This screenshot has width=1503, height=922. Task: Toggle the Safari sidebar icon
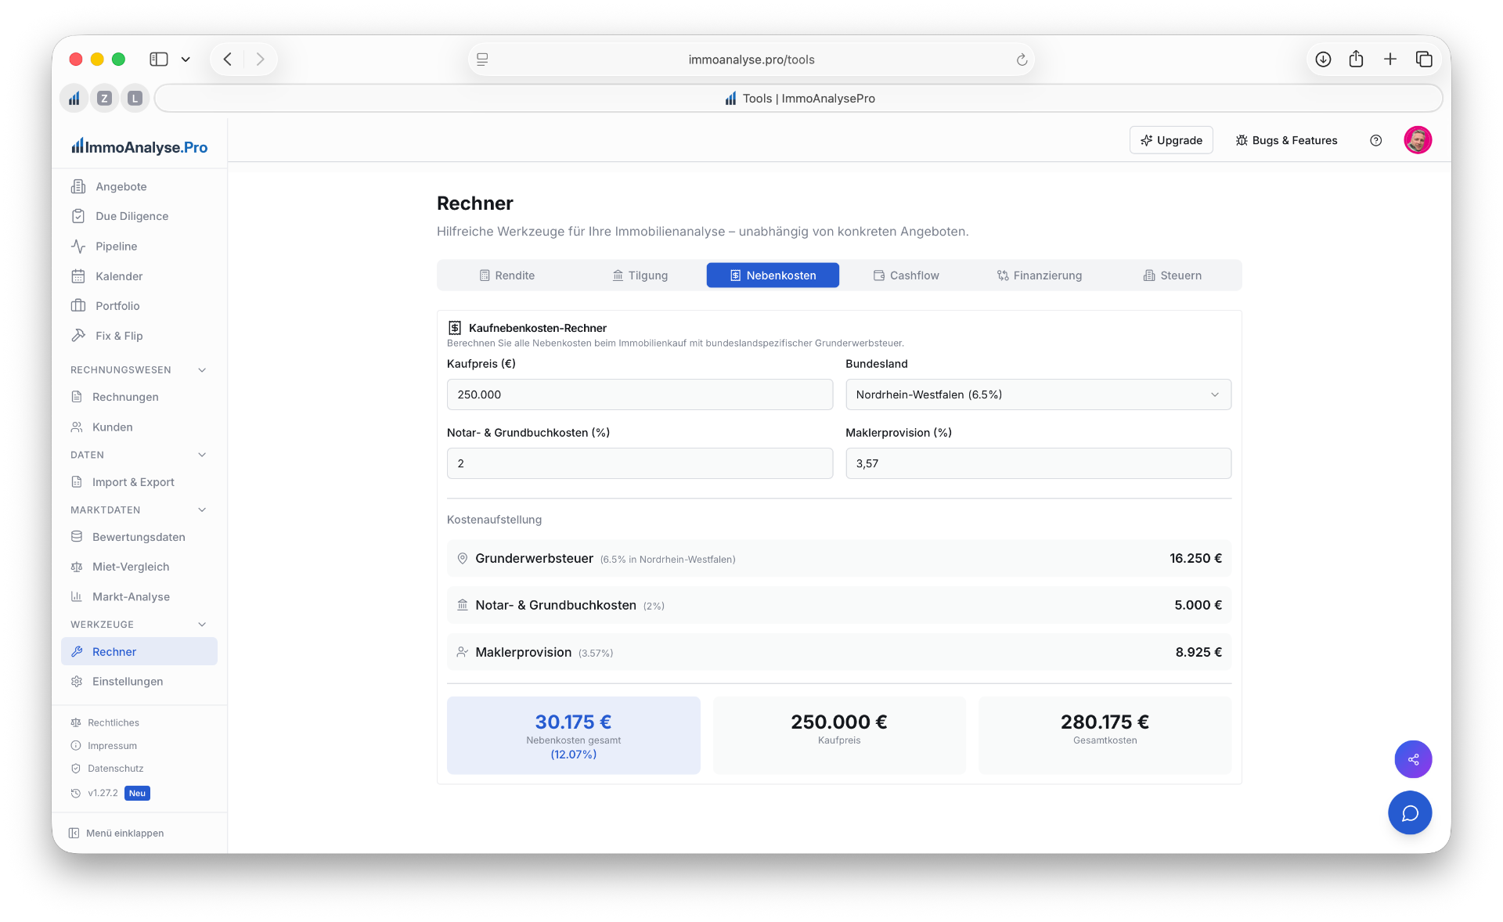[159, 59]
